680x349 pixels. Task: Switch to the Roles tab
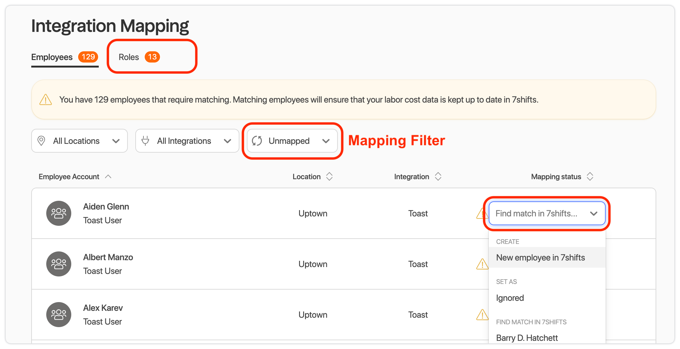[139, 57]
